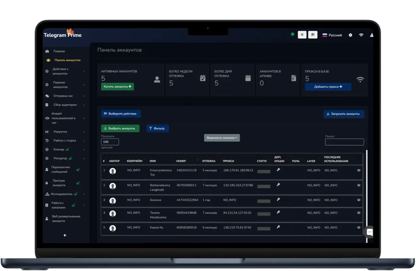The height and width of the screenshot is (271, 416).
Task: Sort table by Отлежка column header
Action: click(209, 161)
